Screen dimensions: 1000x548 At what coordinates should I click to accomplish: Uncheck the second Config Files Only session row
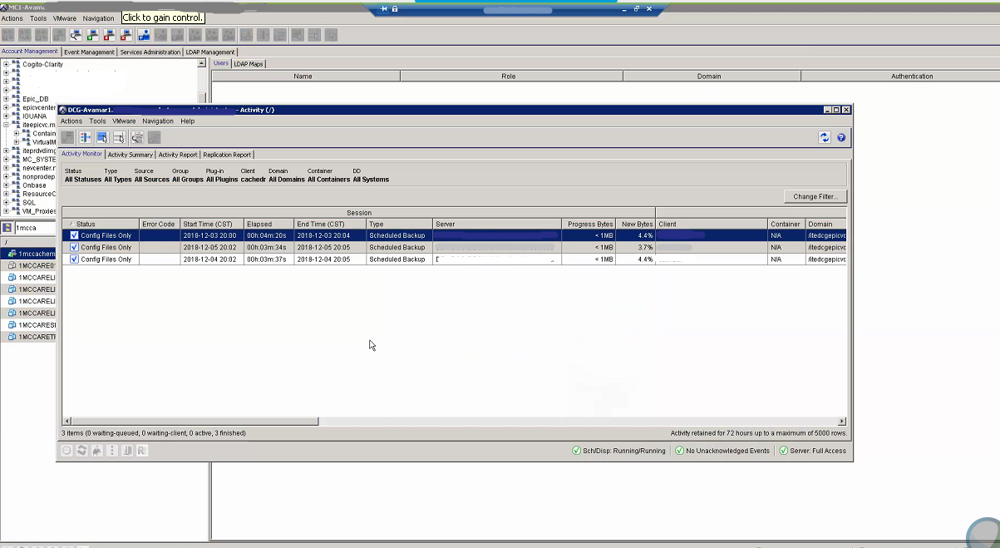[x=74, y=247]
